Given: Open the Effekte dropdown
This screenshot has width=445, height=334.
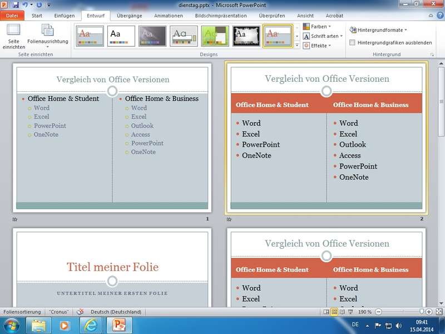Looking at the screenshot, I should (317, 46).
